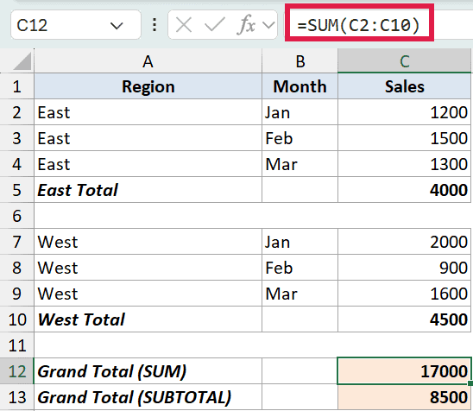473x411 pixels.
Task: Select column B header
Action: (x=300, y=61)
